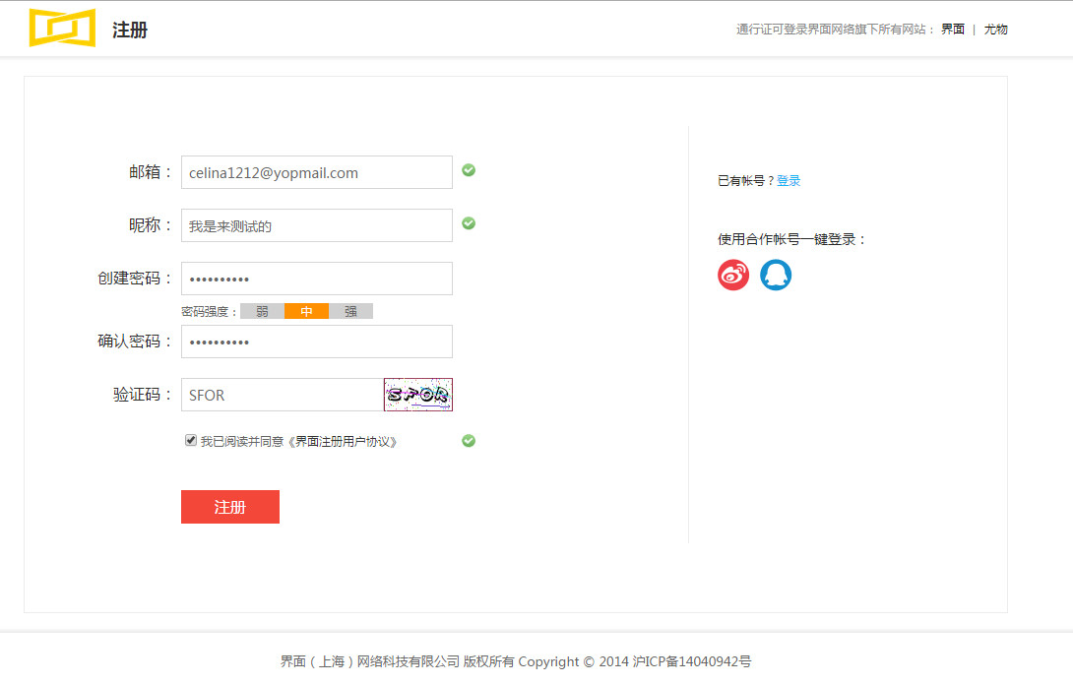Open 尤物 site link in header
1073x685 pixels.
coord(995,30)
